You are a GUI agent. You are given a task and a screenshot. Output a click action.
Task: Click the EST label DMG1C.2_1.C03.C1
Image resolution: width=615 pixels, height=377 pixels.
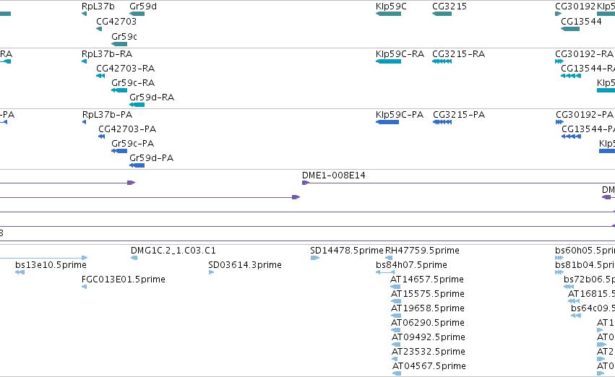pos(173,251)
